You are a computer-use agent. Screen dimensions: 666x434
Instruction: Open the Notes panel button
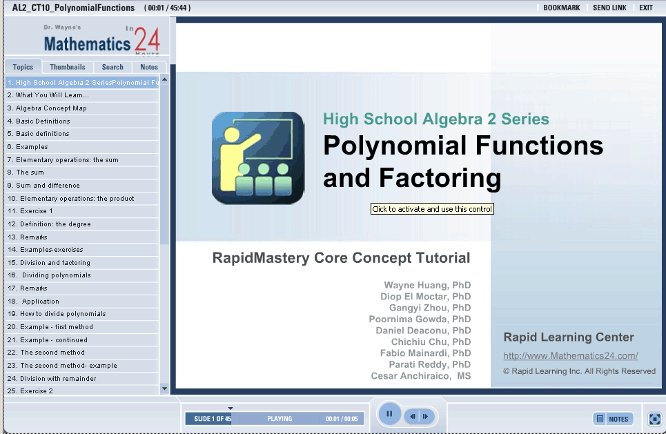[613, 419]
